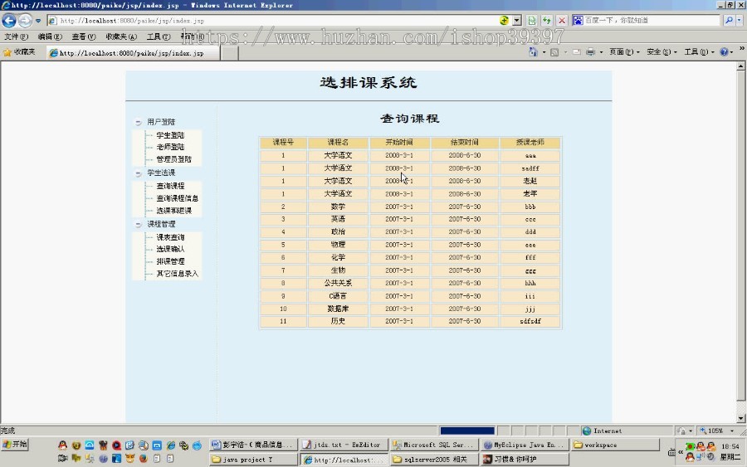Screen dimensions: 747x467
Task: Click the 课程名 column header
Action: tap(338, 143)
